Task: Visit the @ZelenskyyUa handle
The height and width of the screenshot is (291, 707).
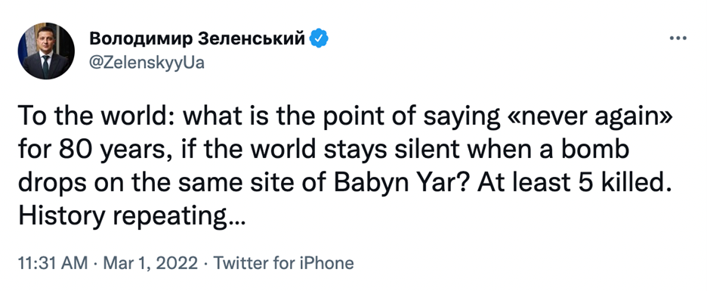Action: coord(147,63)
